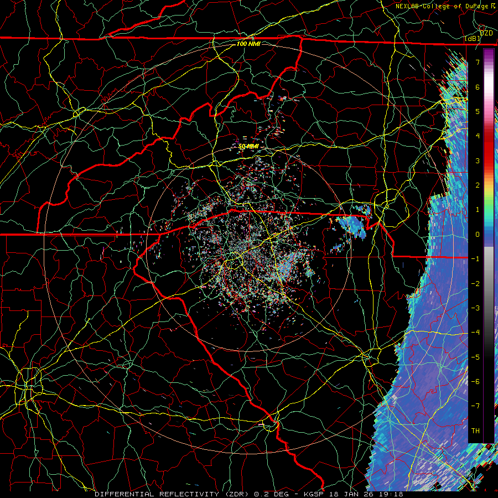Screen dimensions: 498x498
Task: Click the 1 value on the color scale
Action: (478, 210)
